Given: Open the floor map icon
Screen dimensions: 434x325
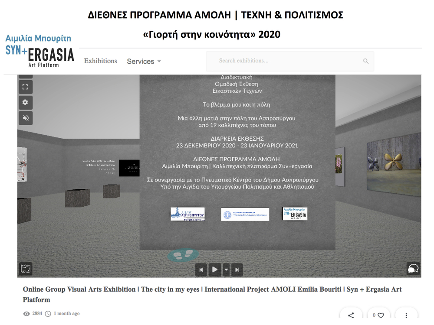Looking at the screenshot, I should [x=25, y=269].
